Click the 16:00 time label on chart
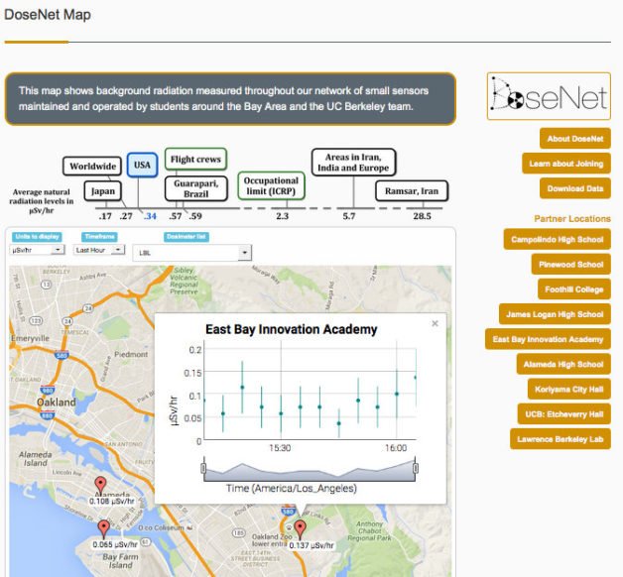Screen dimensions: 623x577 tap(396, 448)
